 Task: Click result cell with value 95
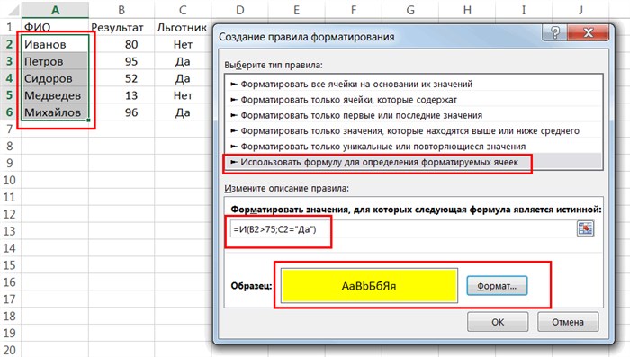click(121, 61)
